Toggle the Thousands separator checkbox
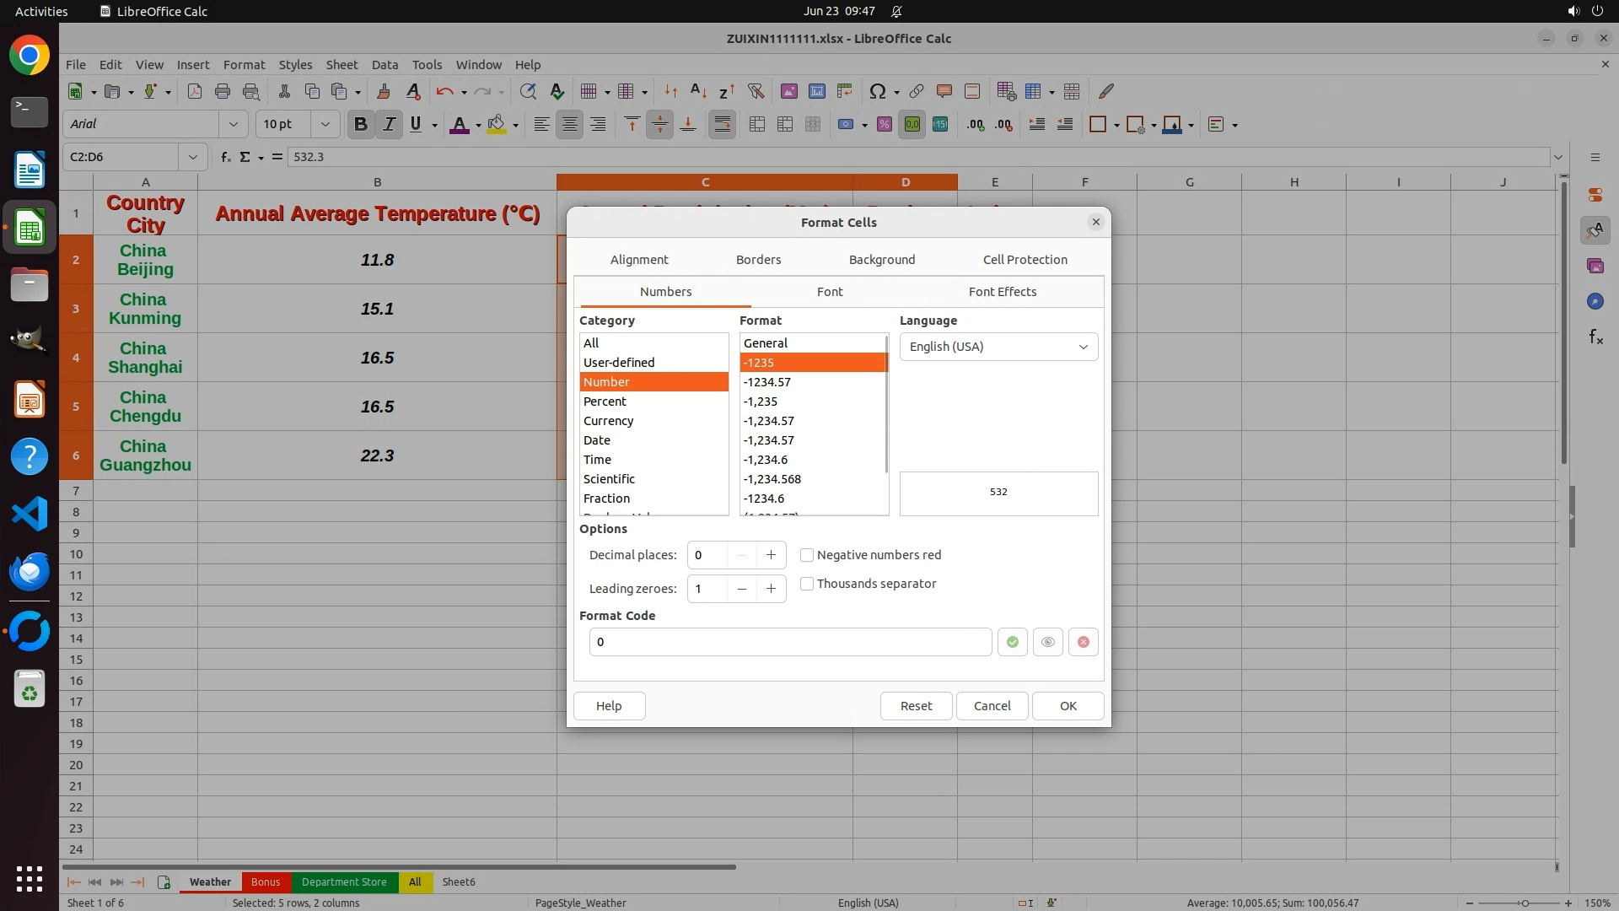The width and height of the screenshot is (1619, 911). [807, 584]
